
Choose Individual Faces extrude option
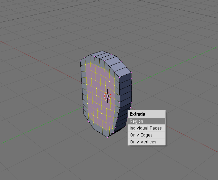point(147,128)
